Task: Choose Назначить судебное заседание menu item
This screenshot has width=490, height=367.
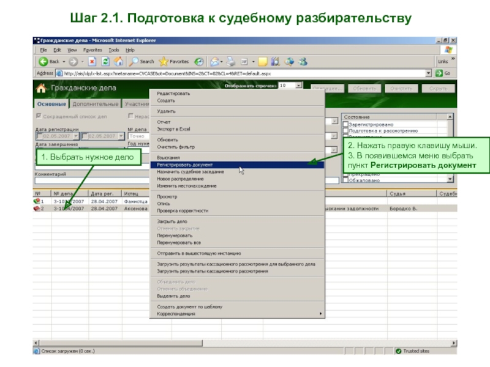Action: 190,172
